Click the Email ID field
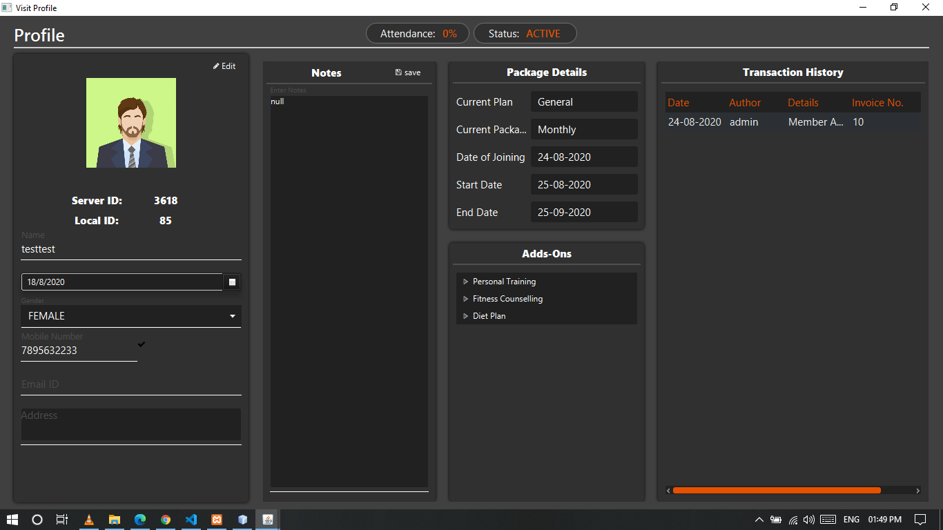The height and width of the screenshot is (530, 943). click(x=131, y=384)
